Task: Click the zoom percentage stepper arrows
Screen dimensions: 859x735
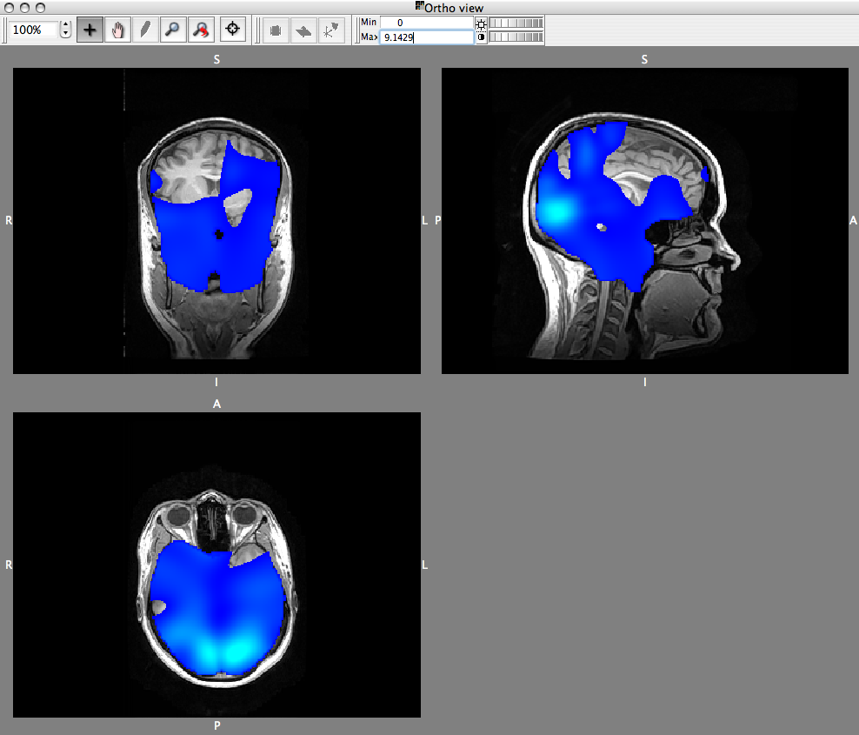Action: point(65,30)
